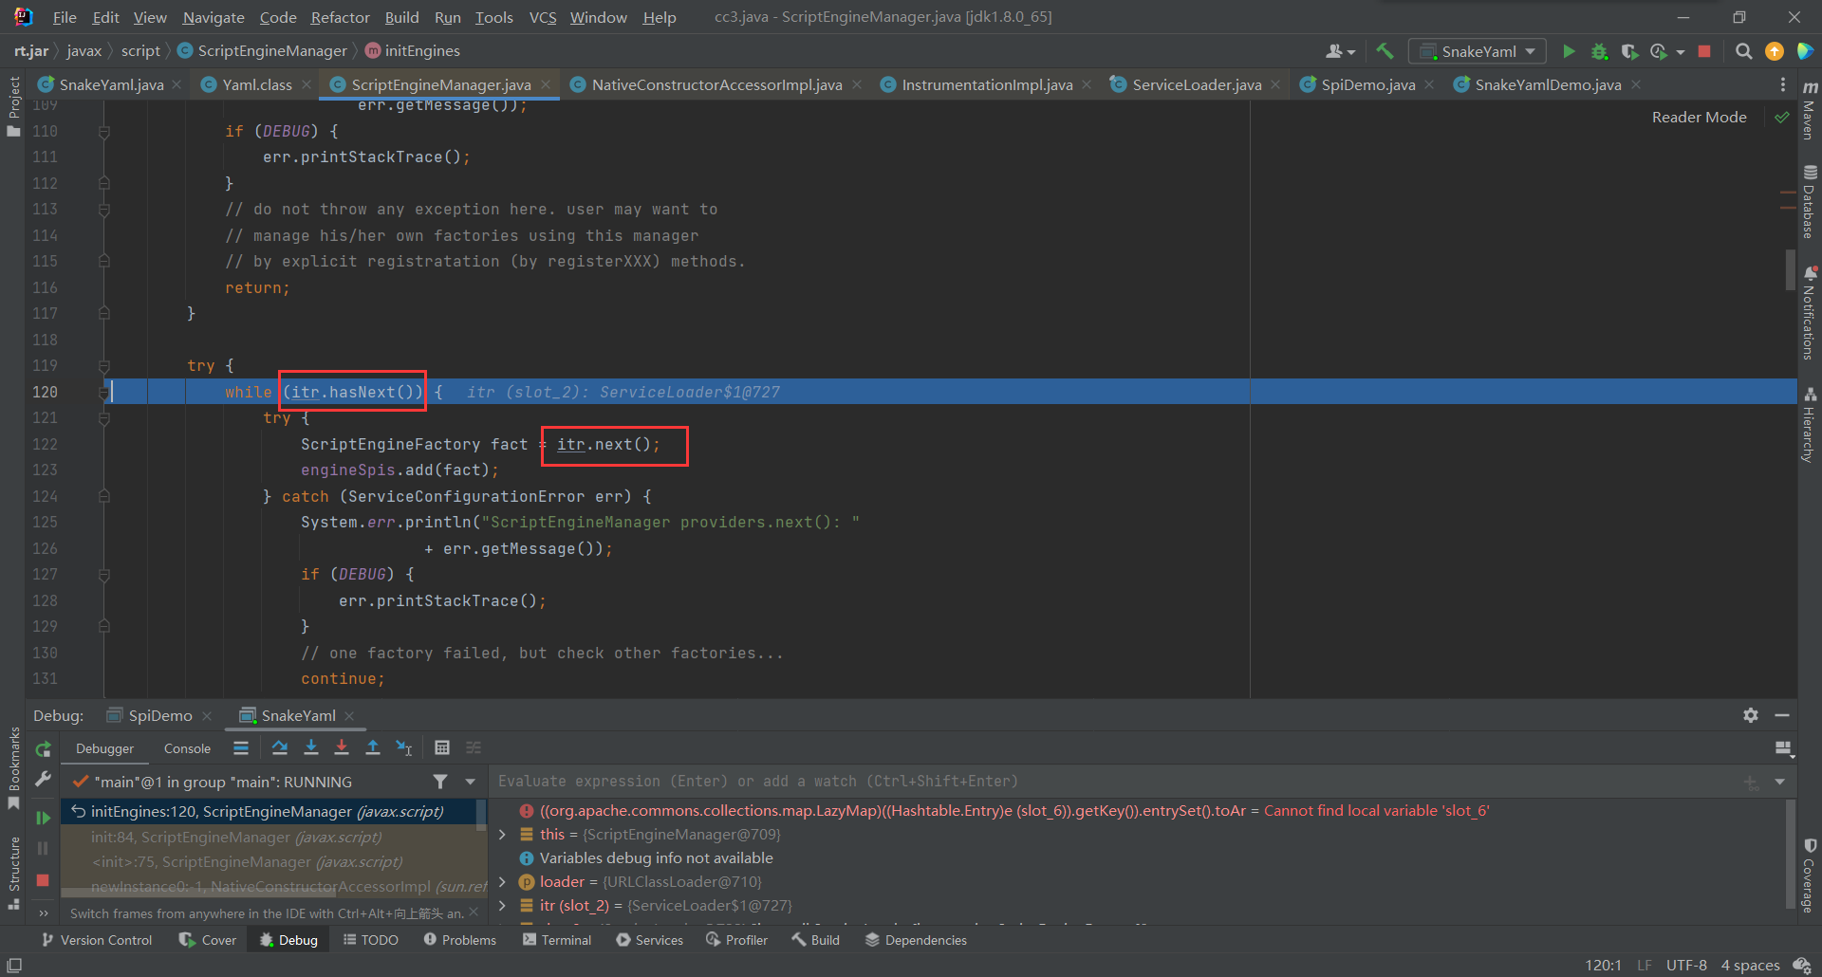Open the File menu

tap(65, 17)
